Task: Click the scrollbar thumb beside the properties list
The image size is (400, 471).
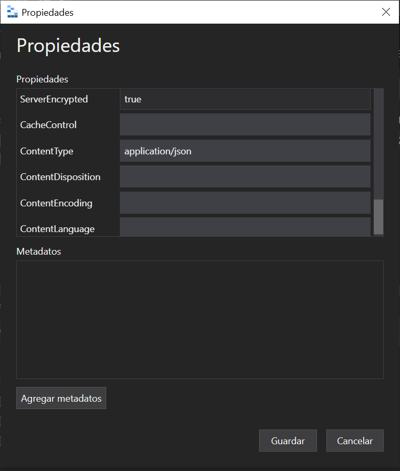Action: (x=378, y=215)
